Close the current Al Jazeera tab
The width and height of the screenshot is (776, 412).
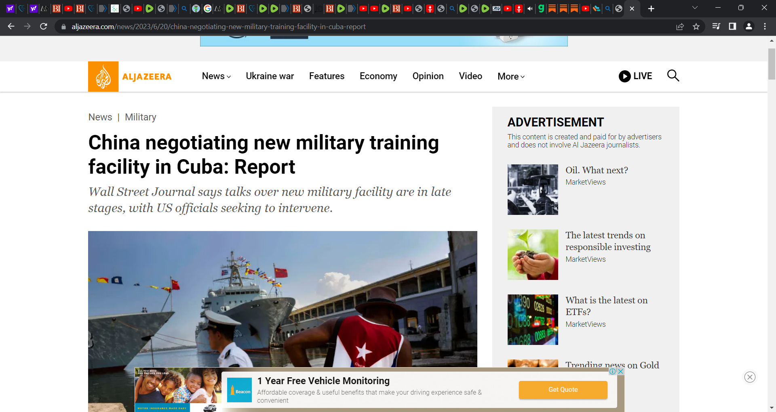click(x=632, y=8)
